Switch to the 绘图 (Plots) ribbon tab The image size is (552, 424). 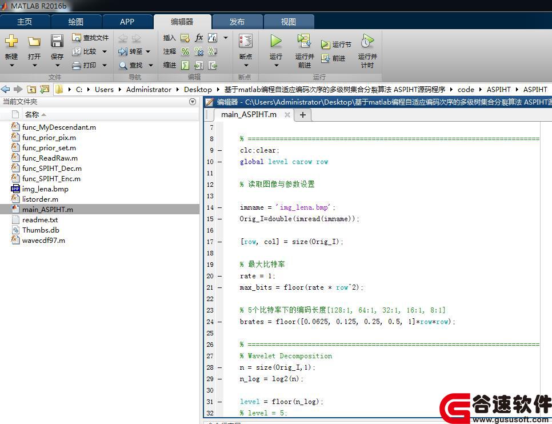pyautogui.click(x=75, y=22)
